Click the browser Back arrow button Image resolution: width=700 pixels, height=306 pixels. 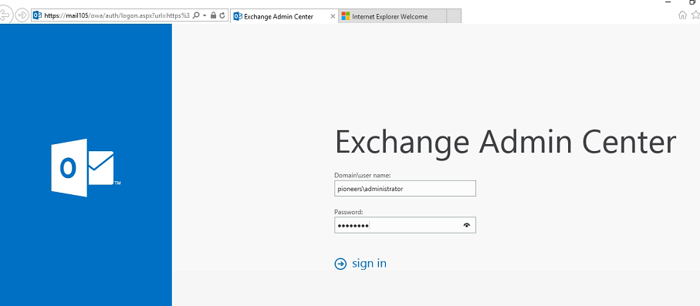(5, 15)
